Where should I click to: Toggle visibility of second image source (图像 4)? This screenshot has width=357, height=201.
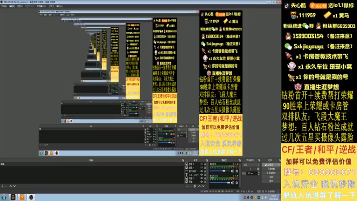point(202,167)
